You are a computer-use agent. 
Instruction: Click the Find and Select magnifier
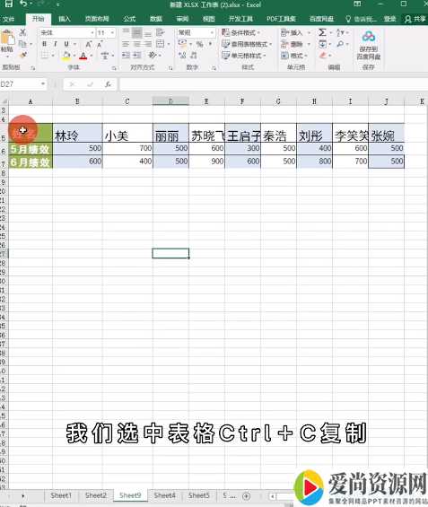(340, 44)
